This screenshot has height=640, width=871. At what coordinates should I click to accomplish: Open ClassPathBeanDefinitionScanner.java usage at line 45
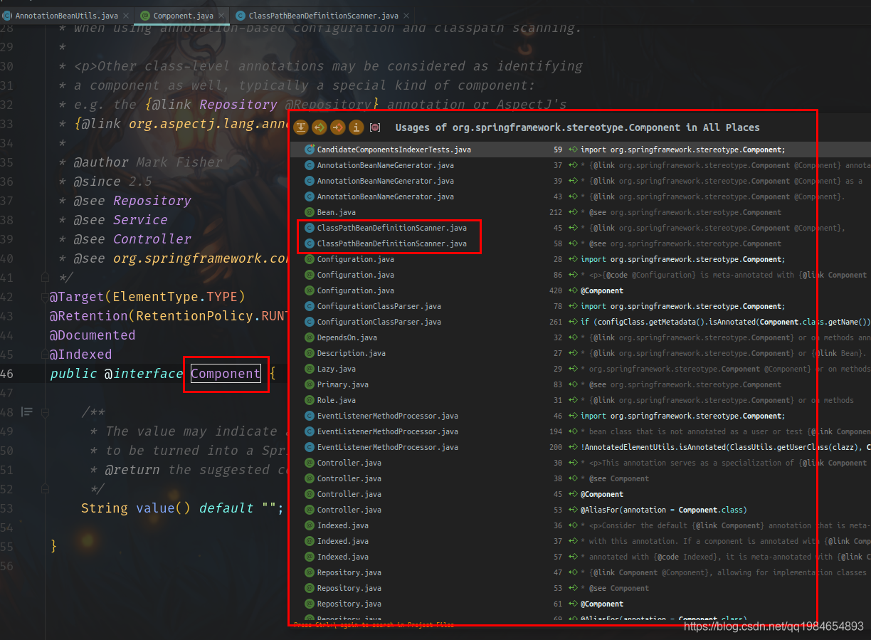click(x=391, y=229)
